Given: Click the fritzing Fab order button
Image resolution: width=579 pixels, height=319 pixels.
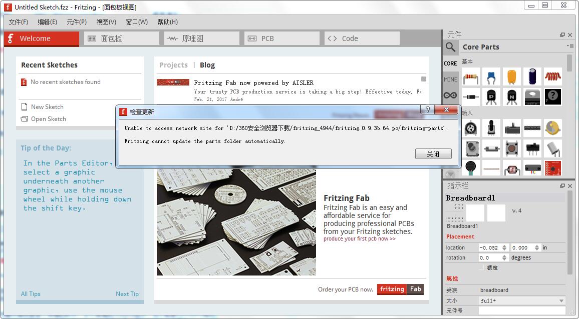Looking at the screenshot, I should pyautogui.click(x=400, y=289).
